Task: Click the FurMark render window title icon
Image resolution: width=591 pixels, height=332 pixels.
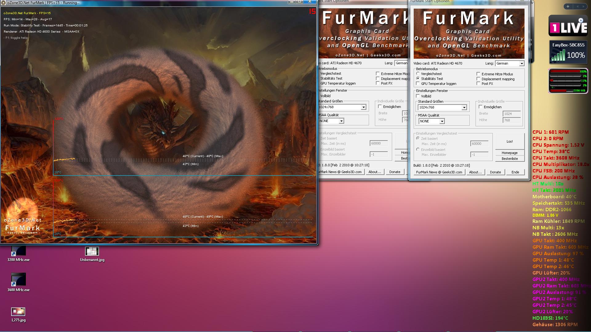Action: (x=4, y=3)
